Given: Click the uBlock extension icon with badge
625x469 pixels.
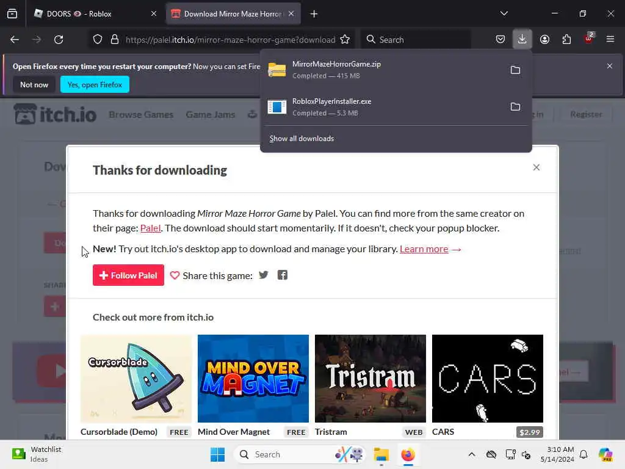Looking at the screenshot, I should (x=589, y=38).
